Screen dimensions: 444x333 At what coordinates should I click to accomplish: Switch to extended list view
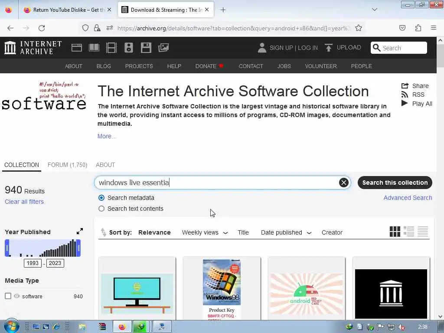(x=408, y=232)
